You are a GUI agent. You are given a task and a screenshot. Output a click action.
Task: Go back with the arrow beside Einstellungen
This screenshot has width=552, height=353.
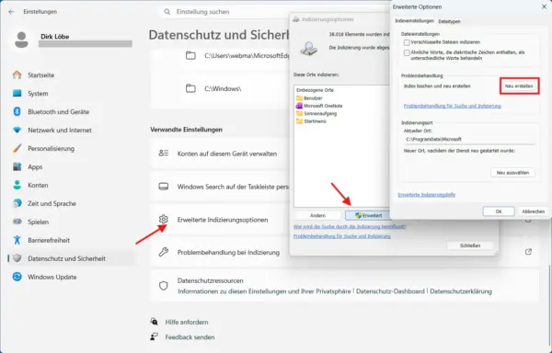[x=11, y=12]
